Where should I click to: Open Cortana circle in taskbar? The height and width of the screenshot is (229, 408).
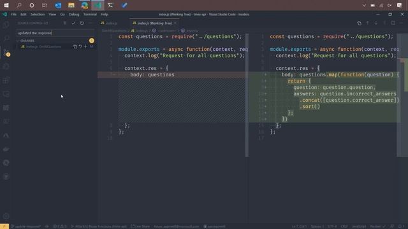(x=32, y=5)
